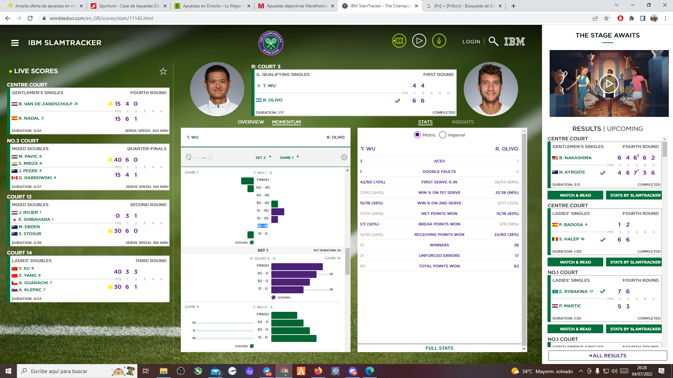Screen dimensions: 673x378
Task: Switch to the Stats tab
Action: [x=425, y=122]
